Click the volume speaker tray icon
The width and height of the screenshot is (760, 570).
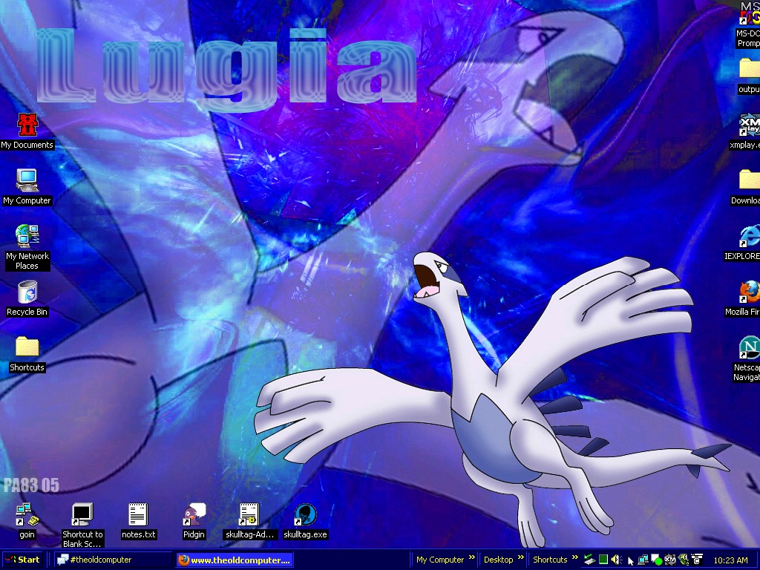click(x=616, y=560)
